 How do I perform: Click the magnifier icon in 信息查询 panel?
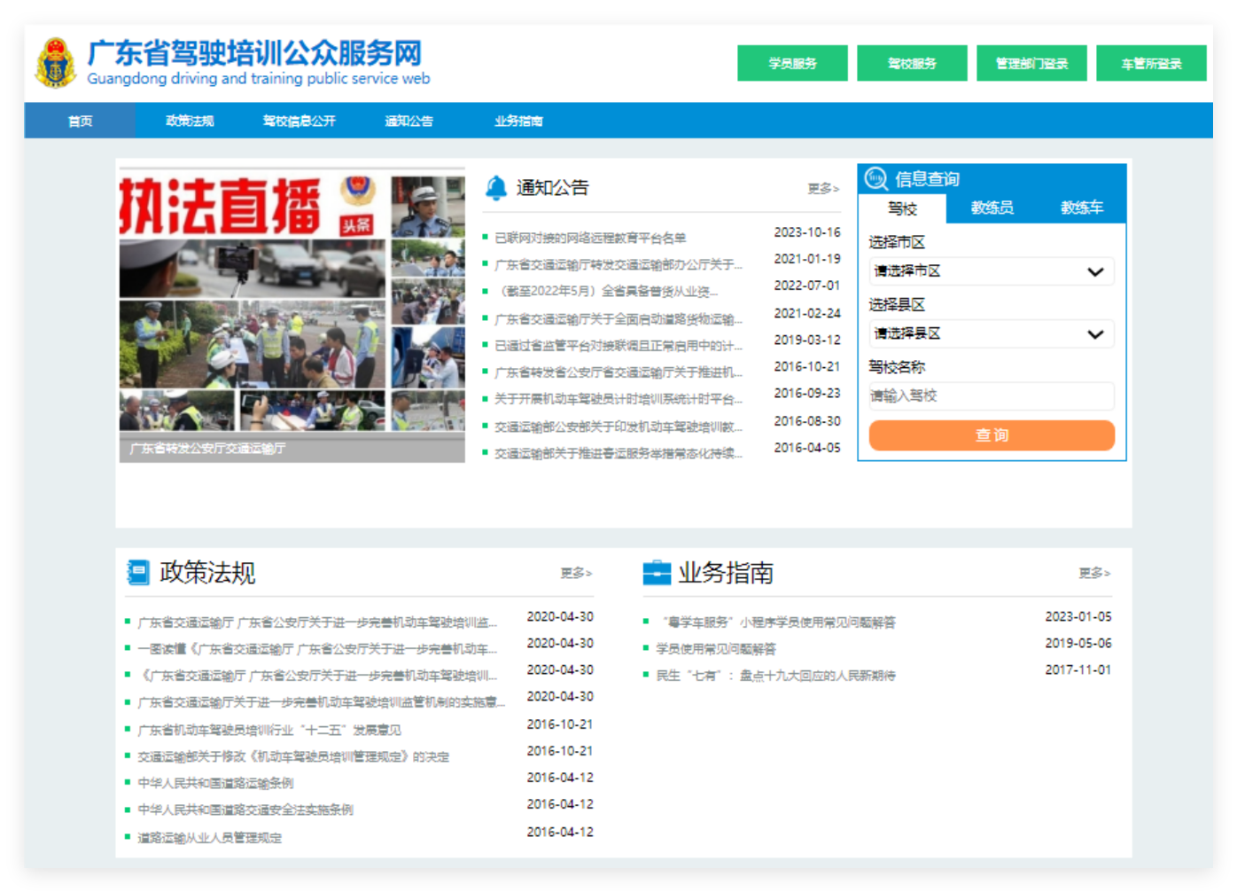[x=875, y=177]
